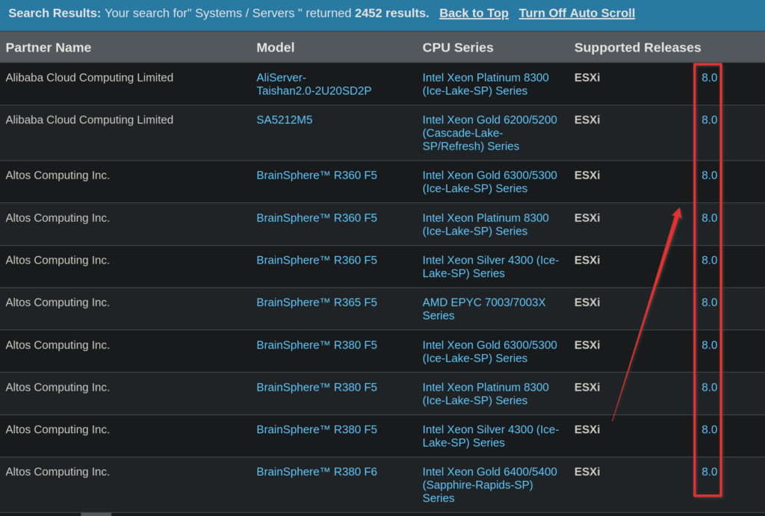Turn off auto scroll
Screen dimensions: 765x516
tap(577, 13)
